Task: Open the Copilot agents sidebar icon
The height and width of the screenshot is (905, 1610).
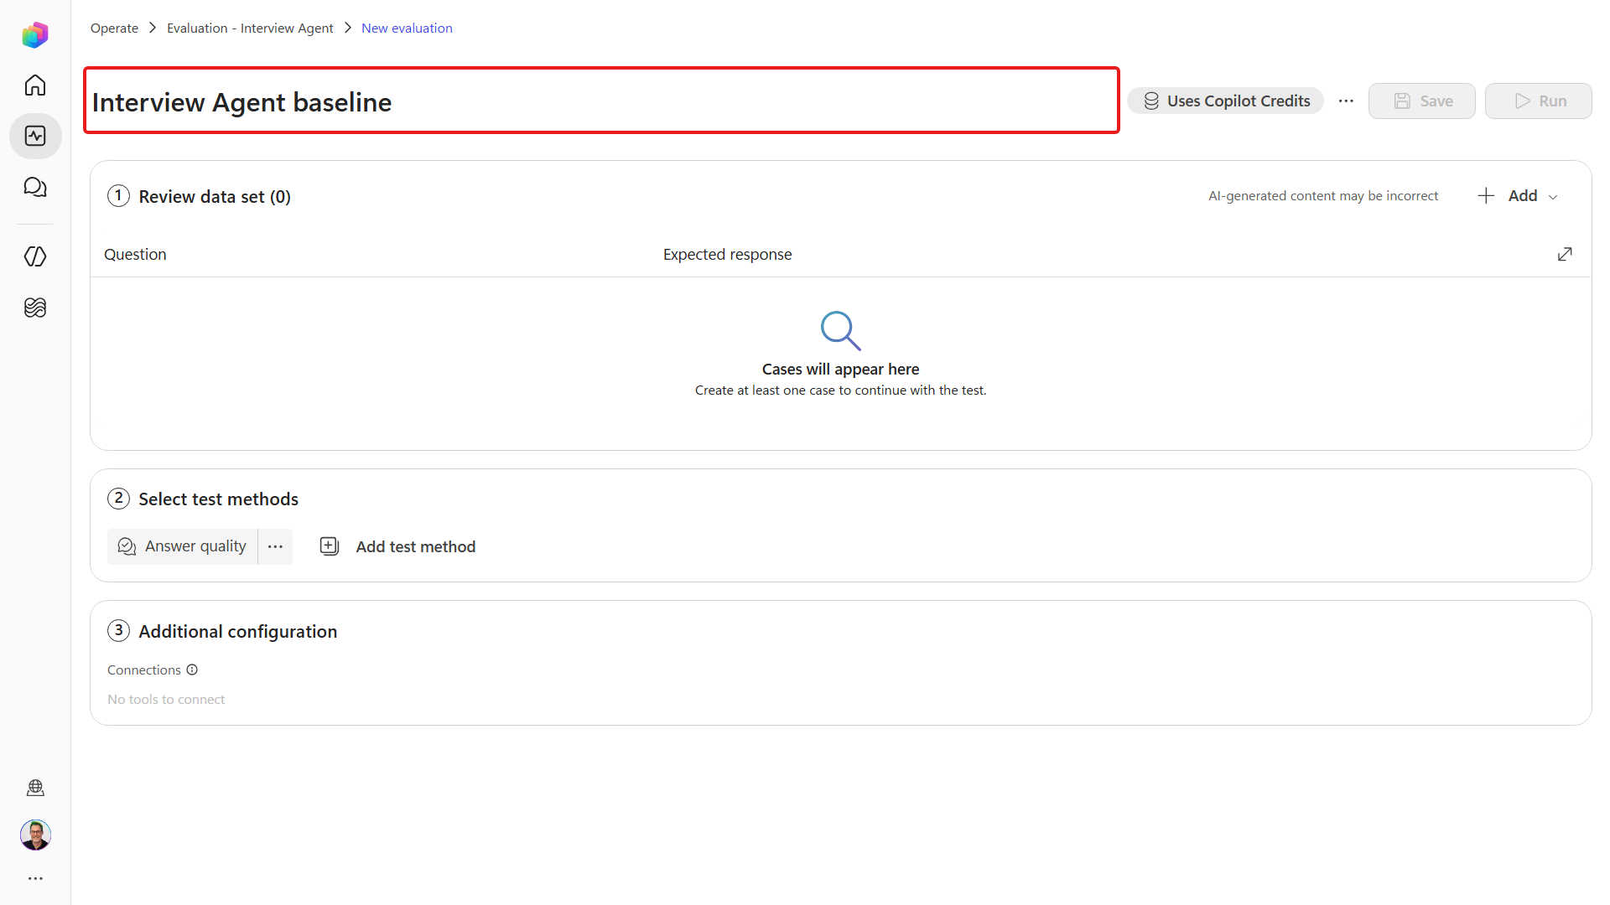Action: click(x=35, y=256)
